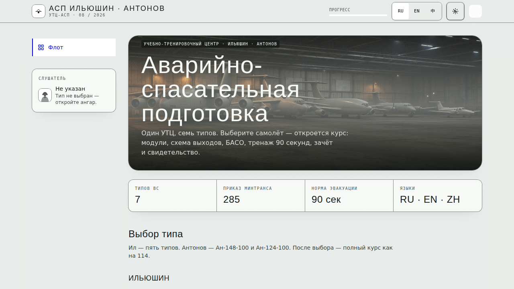Screen dimensions: 514x289
Task: Click the Выбор типа section heading
Action: (156, 234)
